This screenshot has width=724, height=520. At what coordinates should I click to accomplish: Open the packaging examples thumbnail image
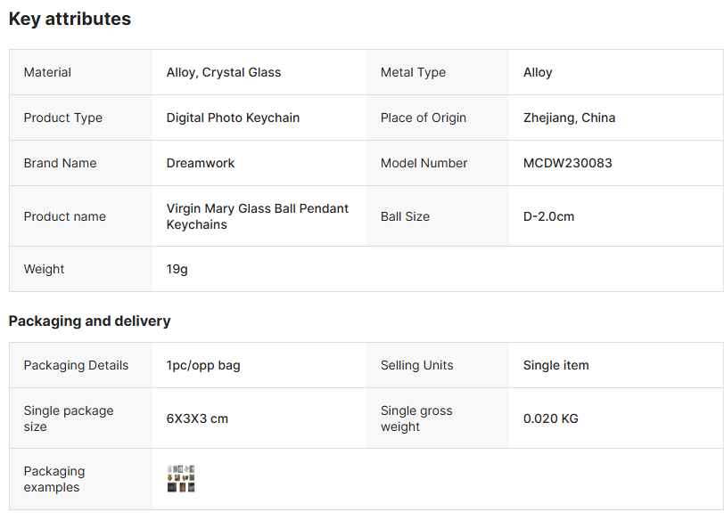point(181,478)
